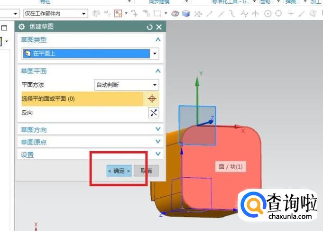Expand the 草图方向 section

coord(158,129)
